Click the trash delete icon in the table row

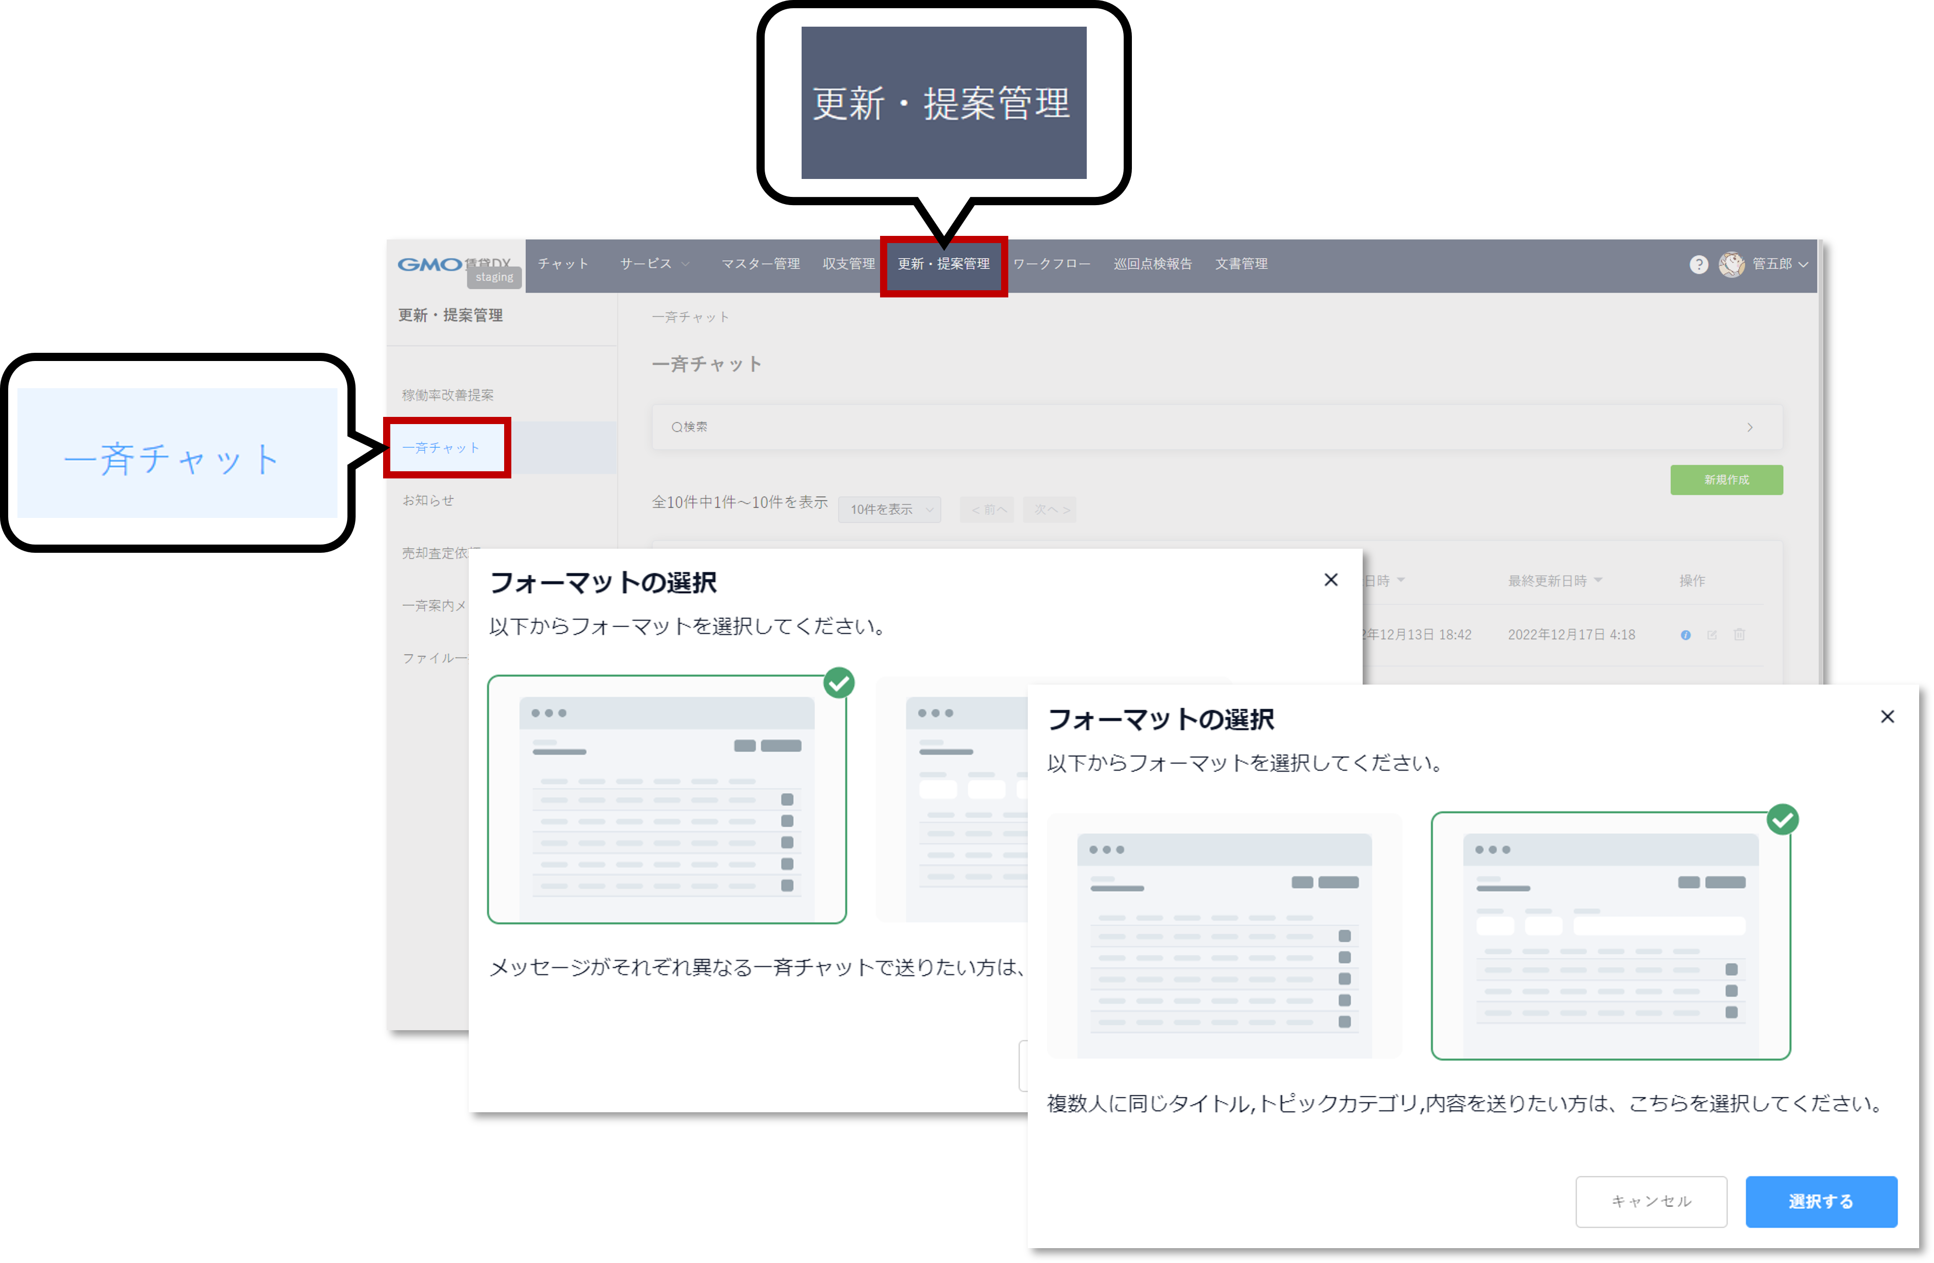1739,635
